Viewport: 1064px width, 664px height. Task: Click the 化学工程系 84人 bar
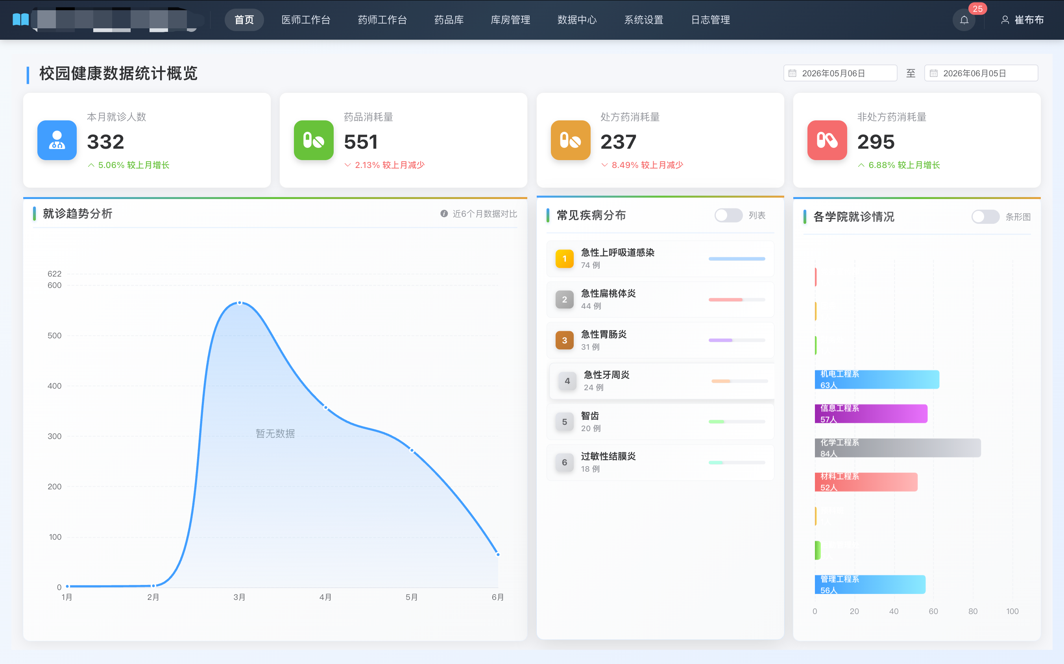pyautogui.click(x=898, y=448)
